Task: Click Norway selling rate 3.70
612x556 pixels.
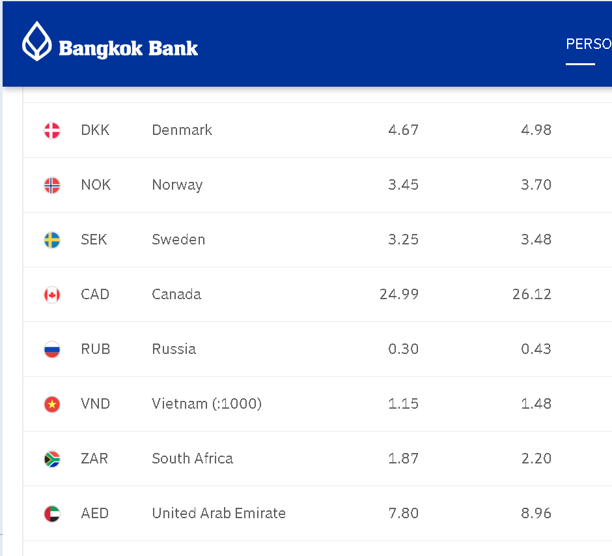Action: pos(536,185)
